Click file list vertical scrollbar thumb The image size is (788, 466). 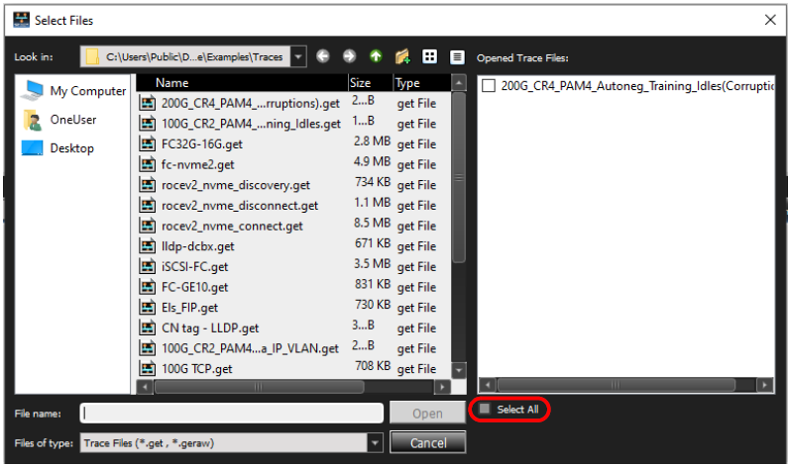[x=458, y=177]
